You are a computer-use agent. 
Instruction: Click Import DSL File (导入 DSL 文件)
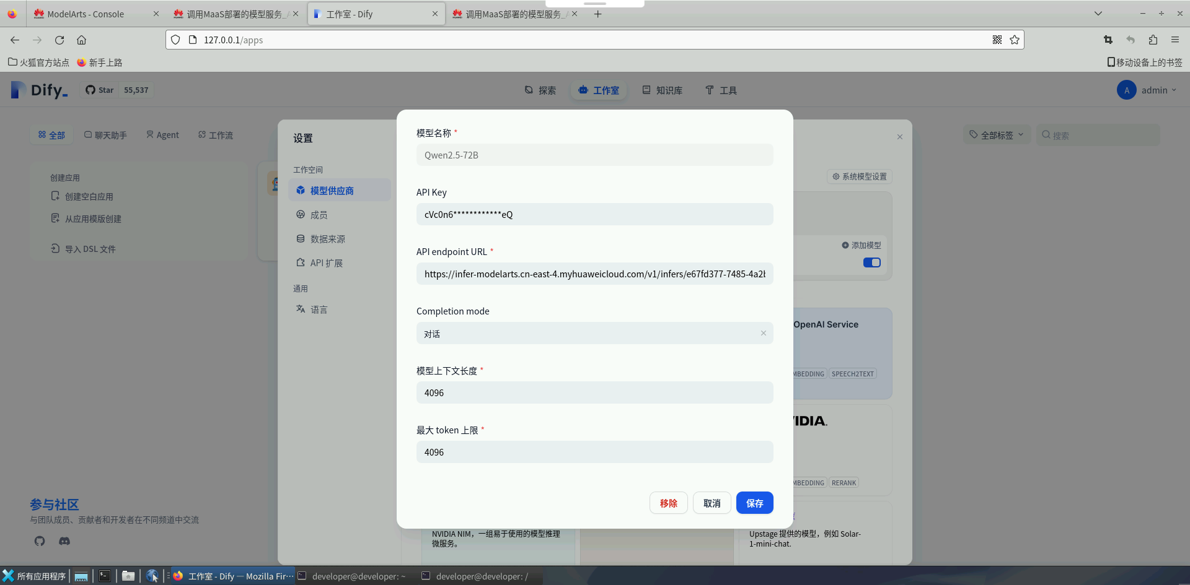point(83,249)
